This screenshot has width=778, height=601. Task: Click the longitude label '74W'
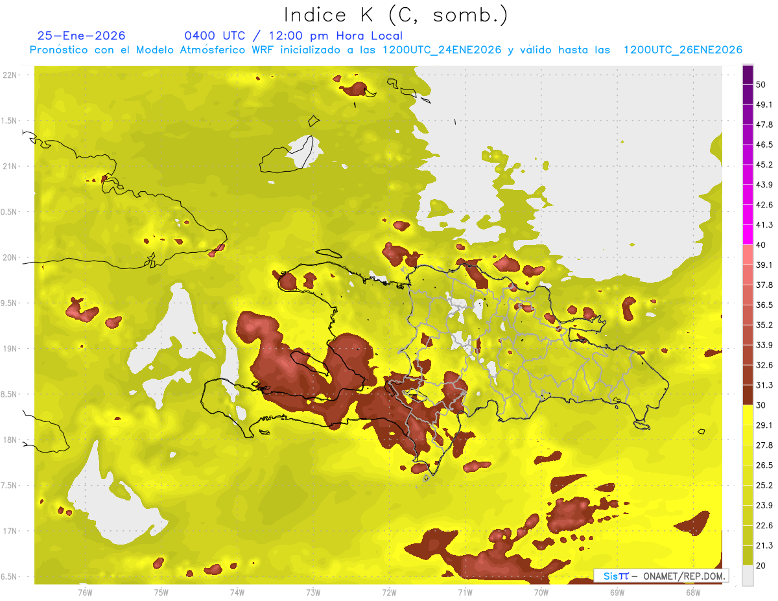(237, 591)
